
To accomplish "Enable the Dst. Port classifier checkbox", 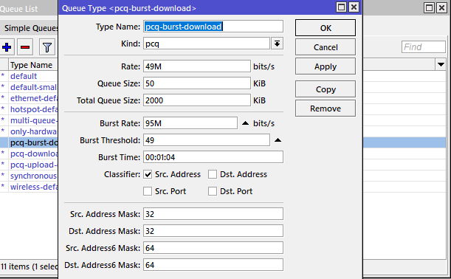I will (213, 191).
